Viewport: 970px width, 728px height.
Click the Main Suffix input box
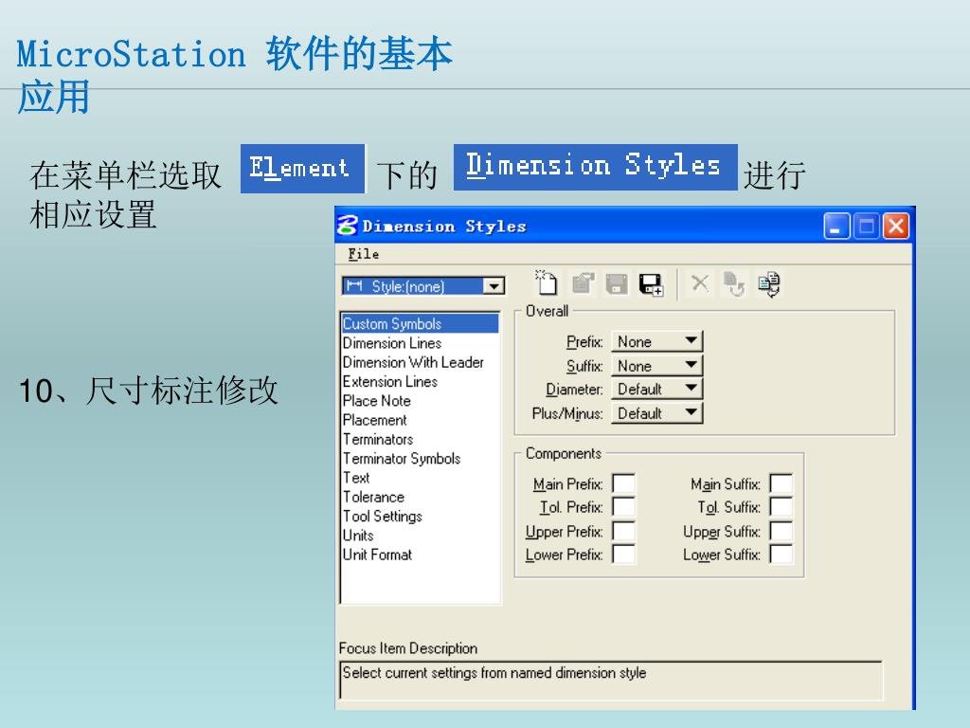781,483
